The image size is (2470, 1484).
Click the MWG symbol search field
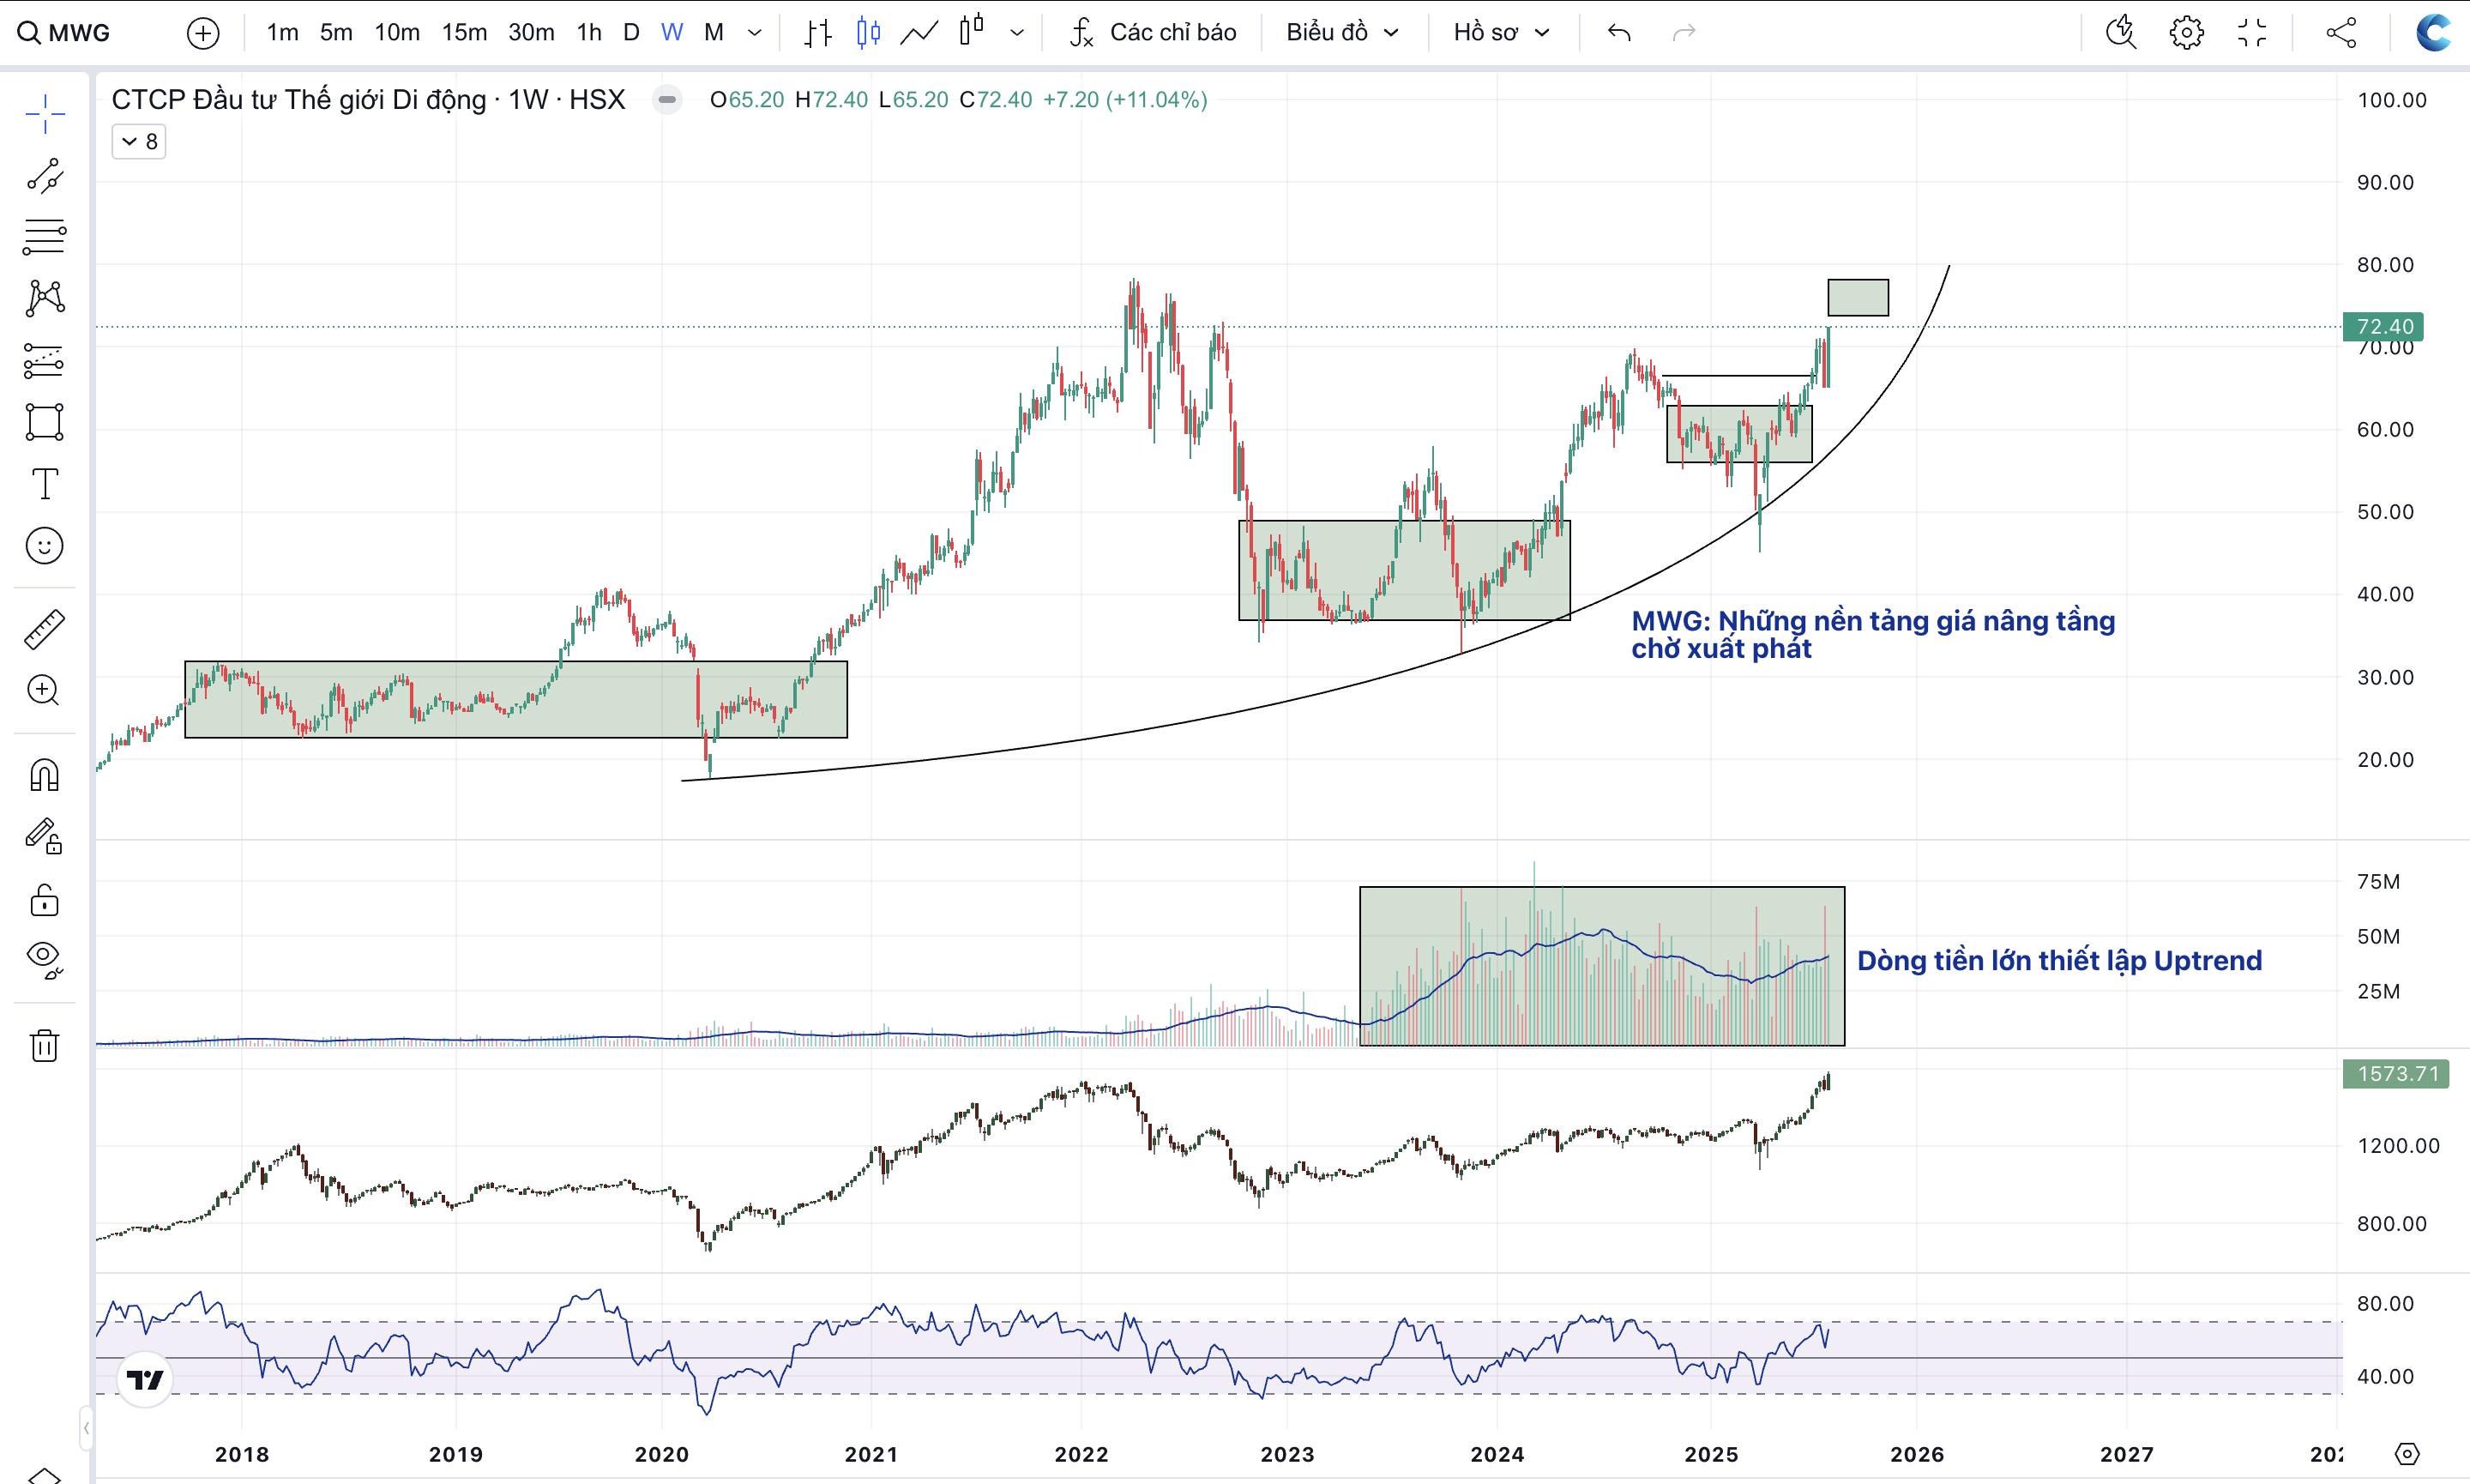pyautogui.click(x=80, y=33)
